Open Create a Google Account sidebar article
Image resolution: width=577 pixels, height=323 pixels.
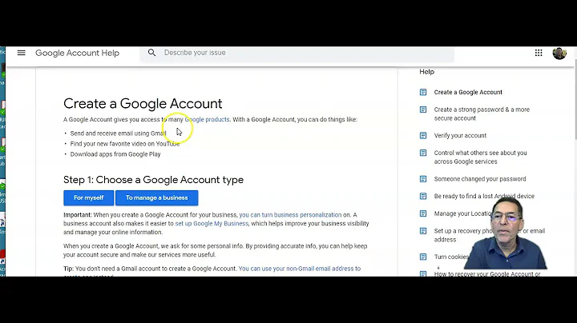[468, 92]
